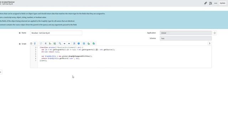Click the format code toolbar icon
This screenshot has width=228, height=128.
46,43
